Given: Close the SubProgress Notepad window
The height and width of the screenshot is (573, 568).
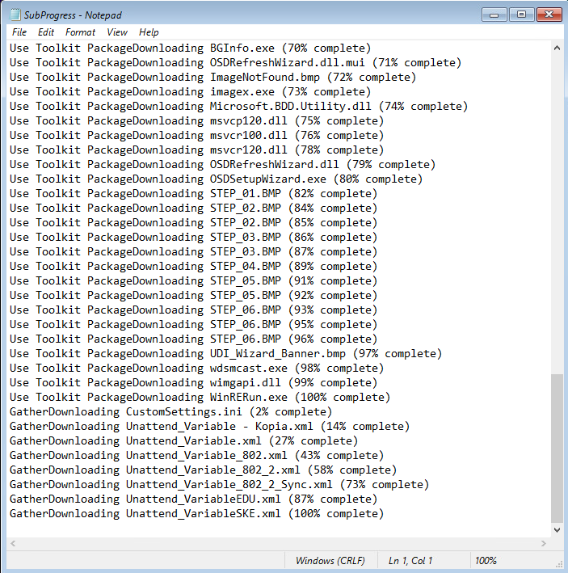Looking at the screenshot, I should tap(549, 15).
